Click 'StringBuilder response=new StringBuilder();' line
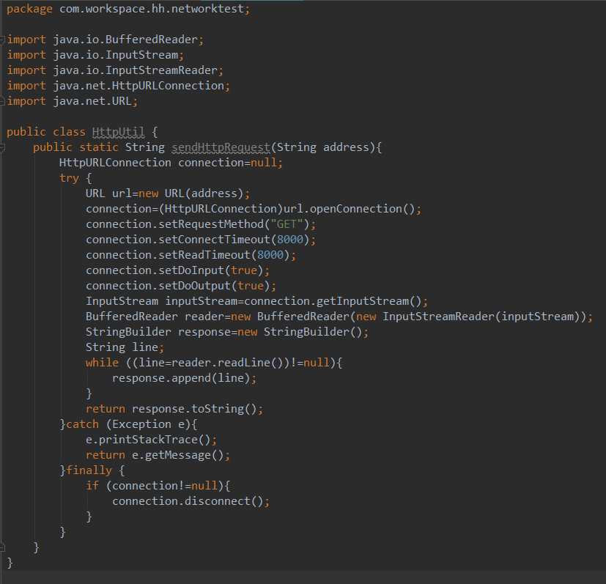606x584 pixels. (227, 332)
